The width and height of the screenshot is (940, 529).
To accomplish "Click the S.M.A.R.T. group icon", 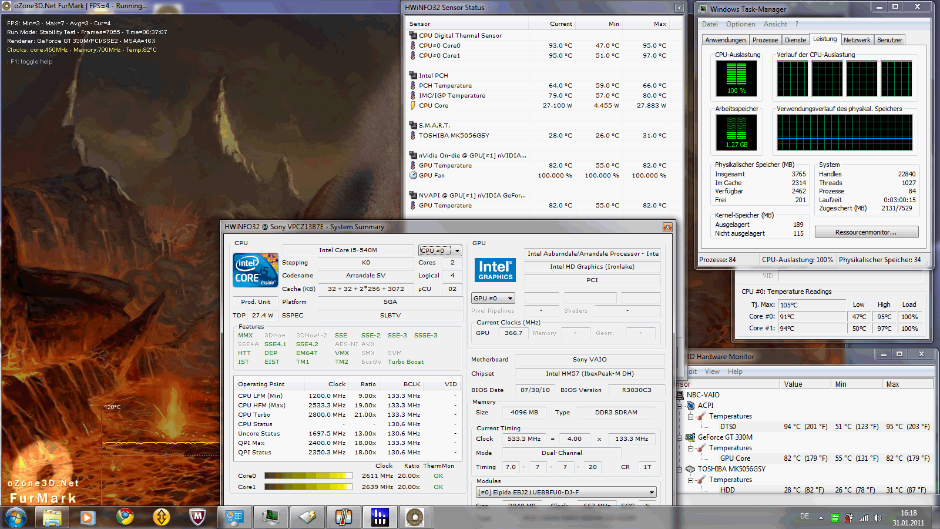I will (x=413, y=125).
